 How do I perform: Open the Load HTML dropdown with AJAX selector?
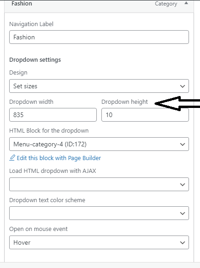pos(99,184)
